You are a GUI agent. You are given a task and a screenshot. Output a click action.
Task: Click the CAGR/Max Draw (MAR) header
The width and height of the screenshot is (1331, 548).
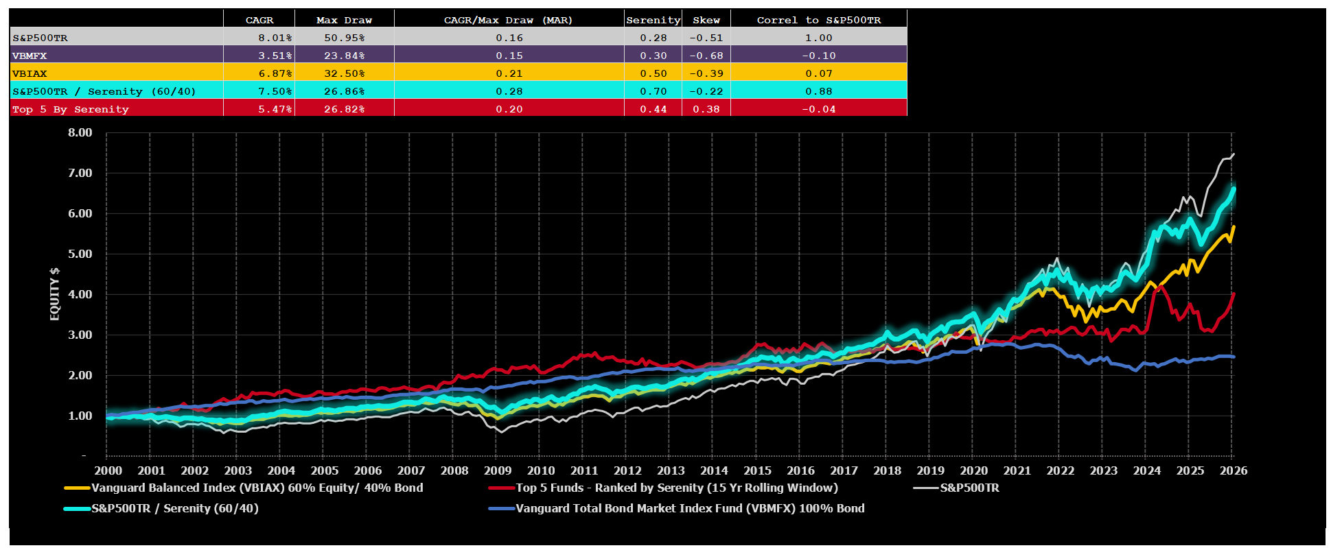click(x=508, y=20)
